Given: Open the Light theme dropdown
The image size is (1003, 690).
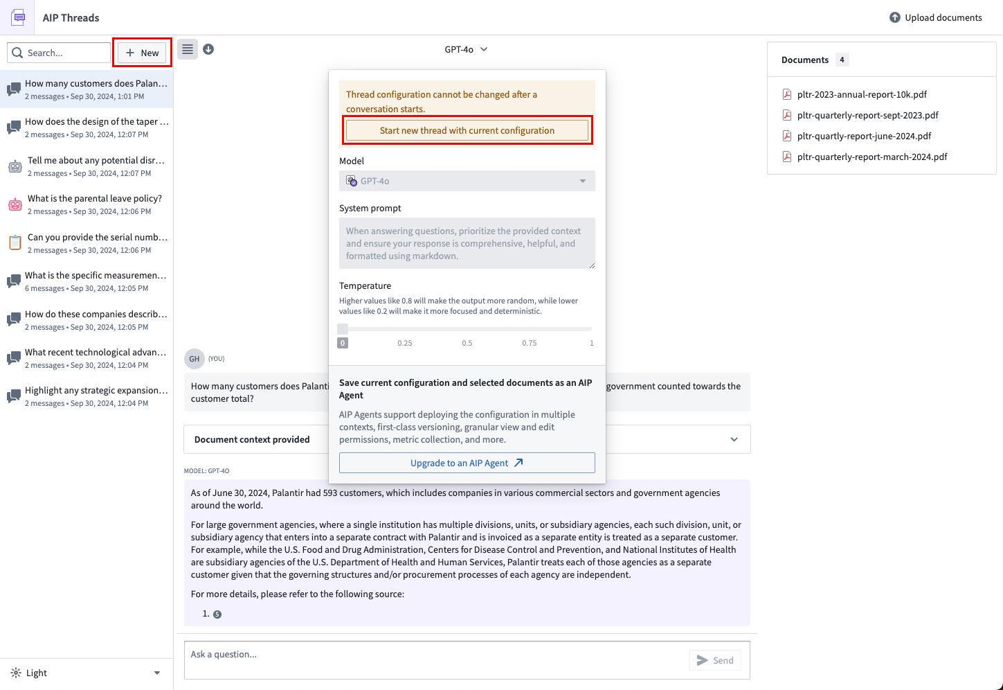Looking at the screenshot, I should pos(87,673).
